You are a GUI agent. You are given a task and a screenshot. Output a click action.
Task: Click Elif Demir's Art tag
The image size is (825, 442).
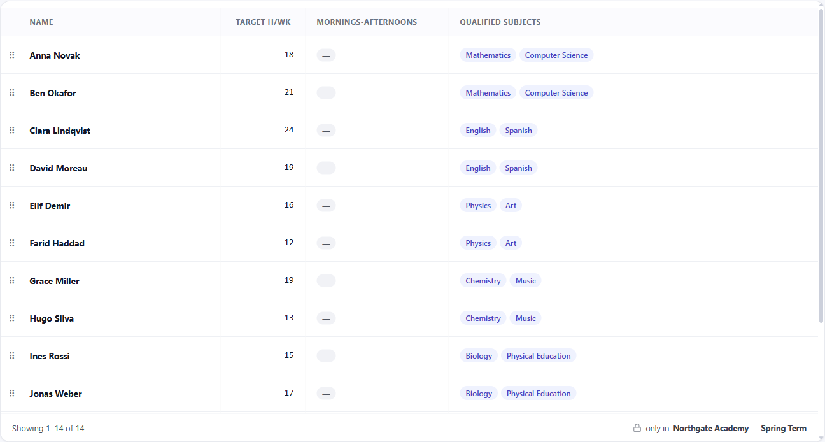(511, 206)
